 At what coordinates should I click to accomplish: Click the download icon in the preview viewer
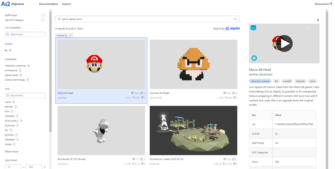308,28
